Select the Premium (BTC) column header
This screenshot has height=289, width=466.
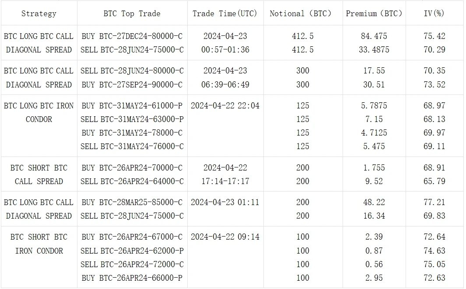(x=374, y=14)
